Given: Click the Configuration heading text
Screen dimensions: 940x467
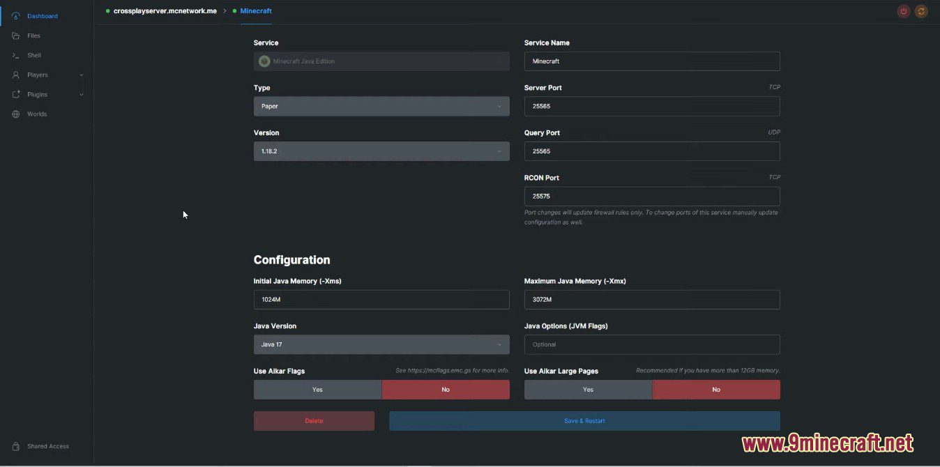Looking at the screenshot, I should (x=292, y=260).
